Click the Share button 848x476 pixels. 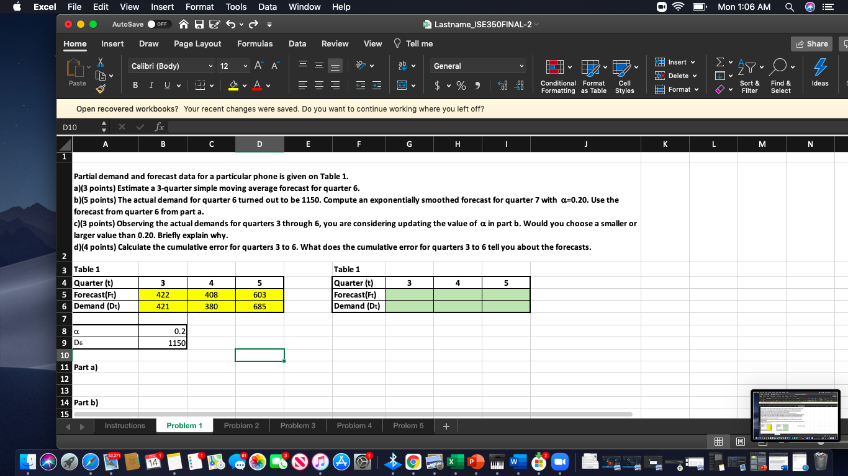811,43
